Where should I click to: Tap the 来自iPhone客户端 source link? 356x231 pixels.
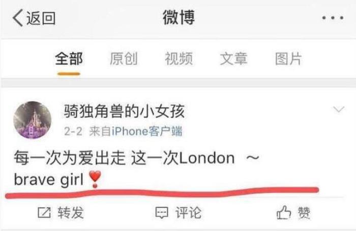136,131
